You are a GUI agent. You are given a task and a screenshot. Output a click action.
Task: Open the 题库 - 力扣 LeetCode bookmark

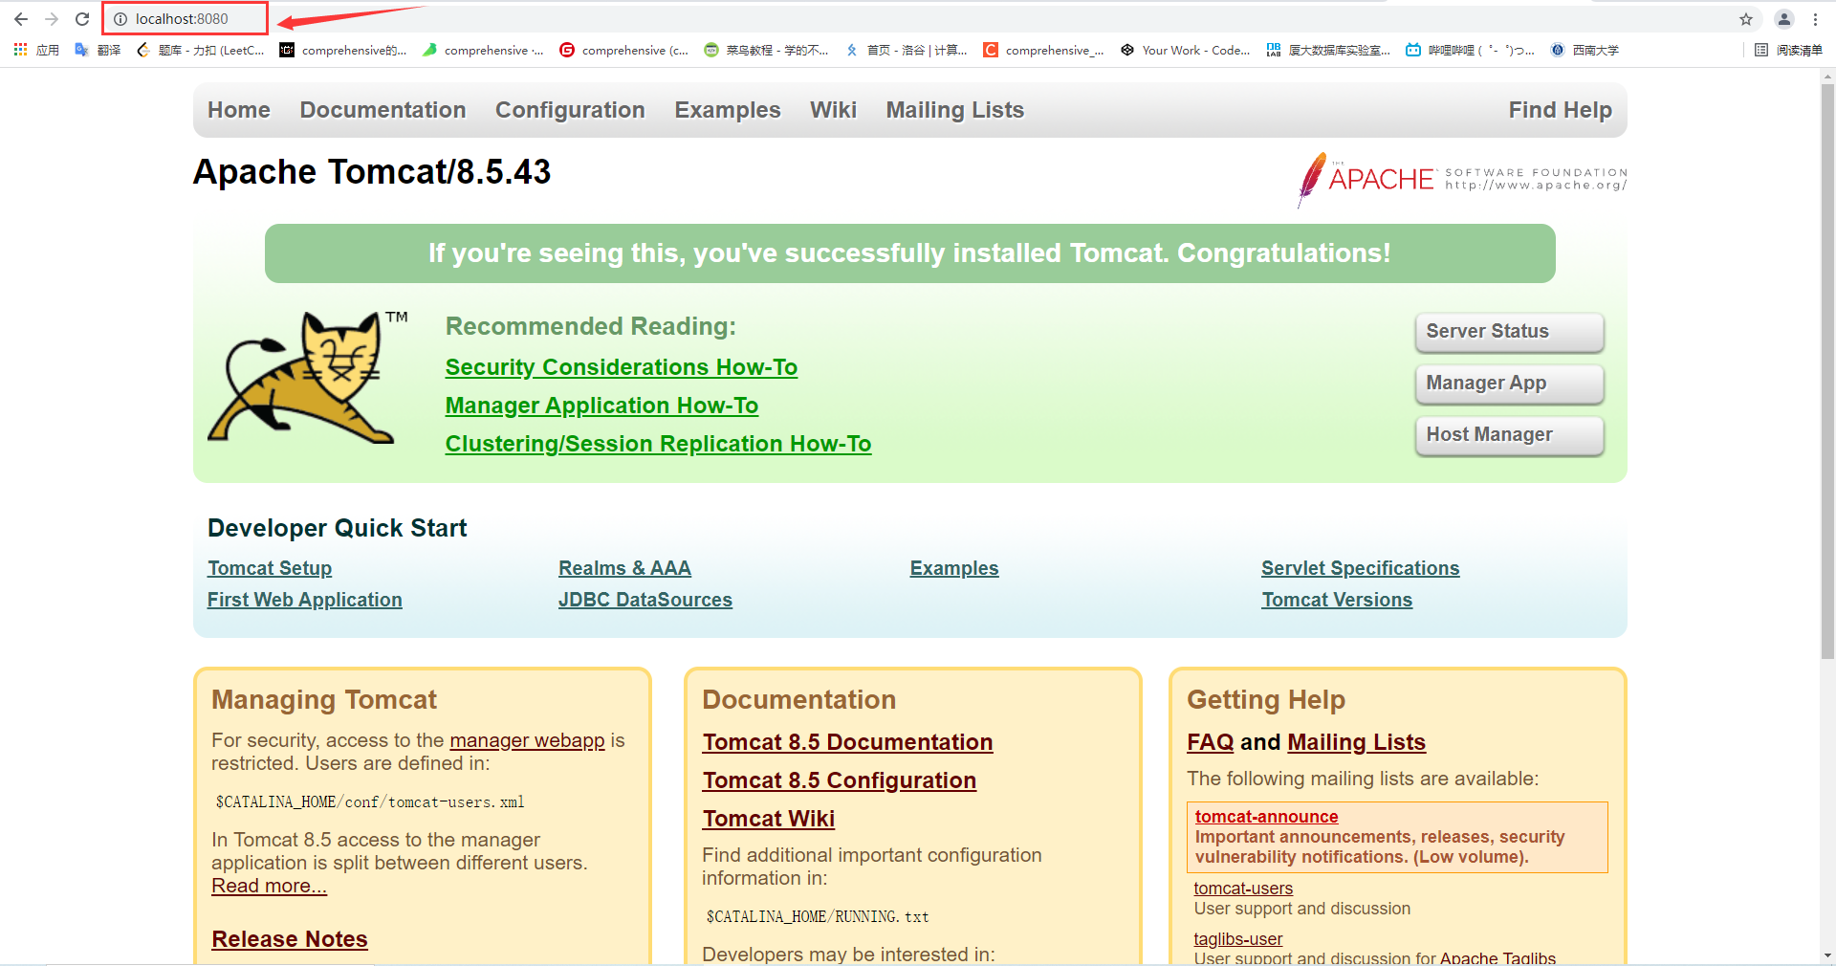click(x=201, y=50)
